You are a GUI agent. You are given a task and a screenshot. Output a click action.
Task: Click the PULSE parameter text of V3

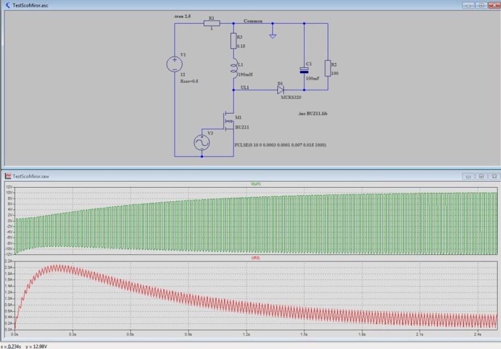point(280,145)
